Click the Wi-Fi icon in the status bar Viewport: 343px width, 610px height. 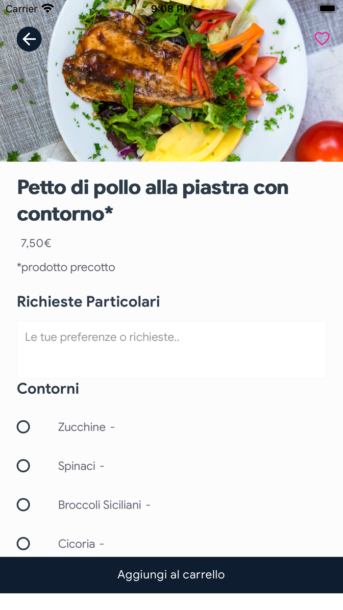click(x=47, y=8)
